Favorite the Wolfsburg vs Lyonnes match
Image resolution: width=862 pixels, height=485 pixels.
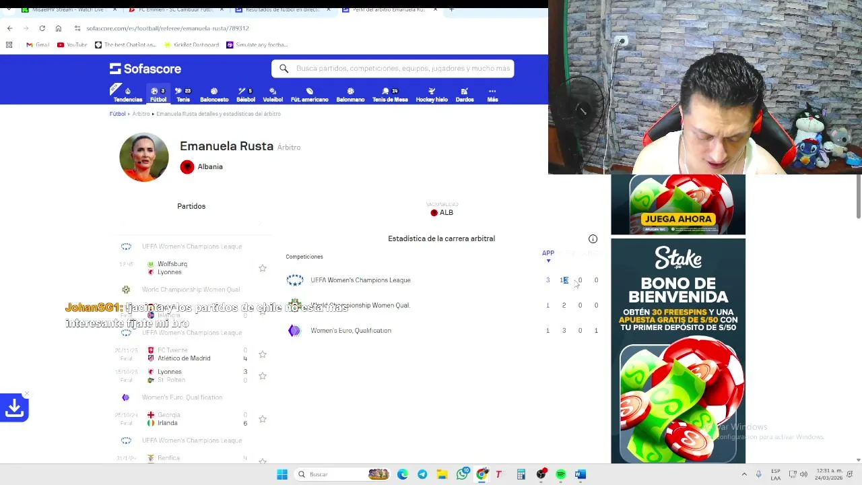263,268
